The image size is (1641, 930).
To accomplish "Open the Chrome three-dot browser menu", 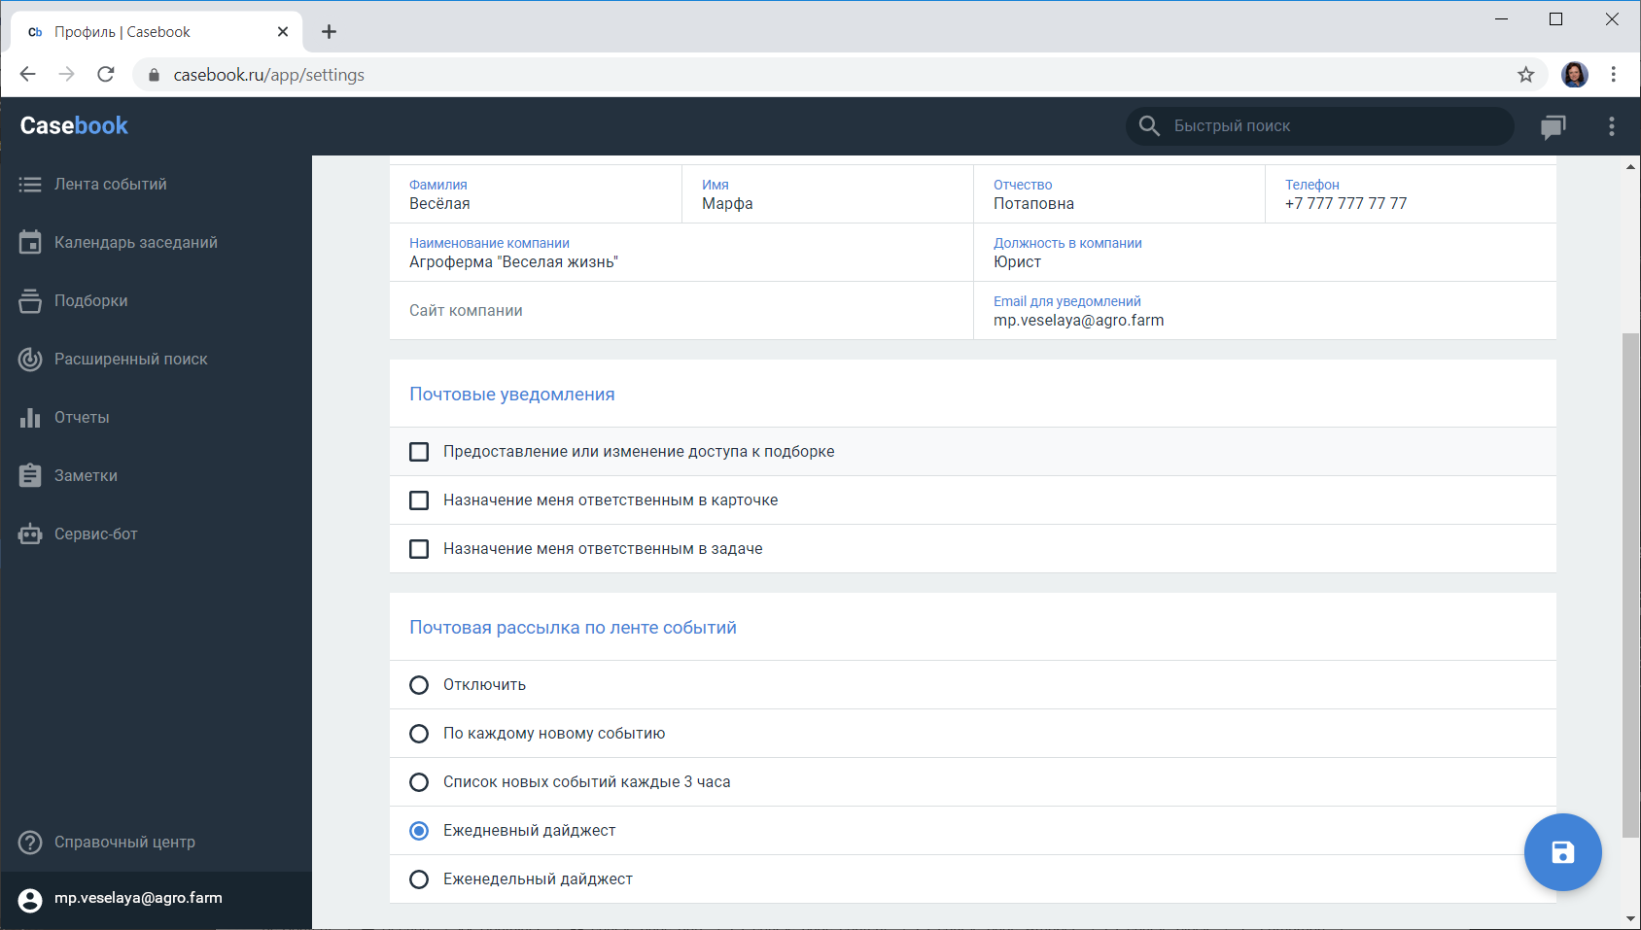I will coord(1613,75).
